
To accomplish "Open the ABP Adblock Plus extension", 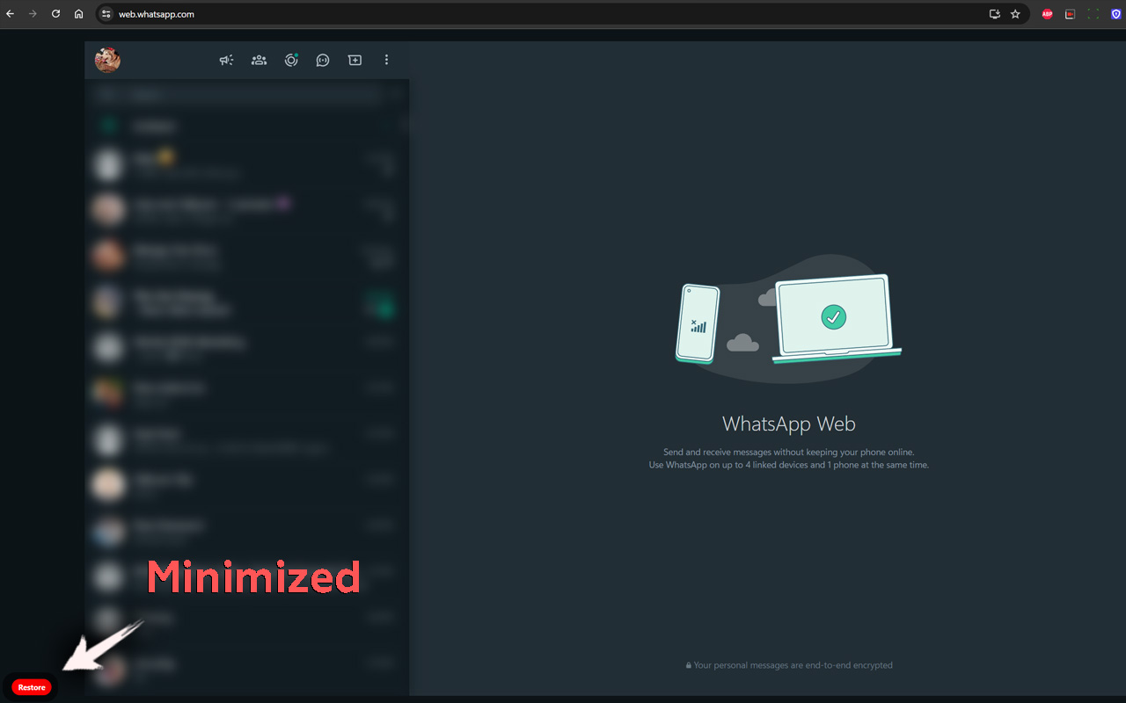I will click(1047, 14).
